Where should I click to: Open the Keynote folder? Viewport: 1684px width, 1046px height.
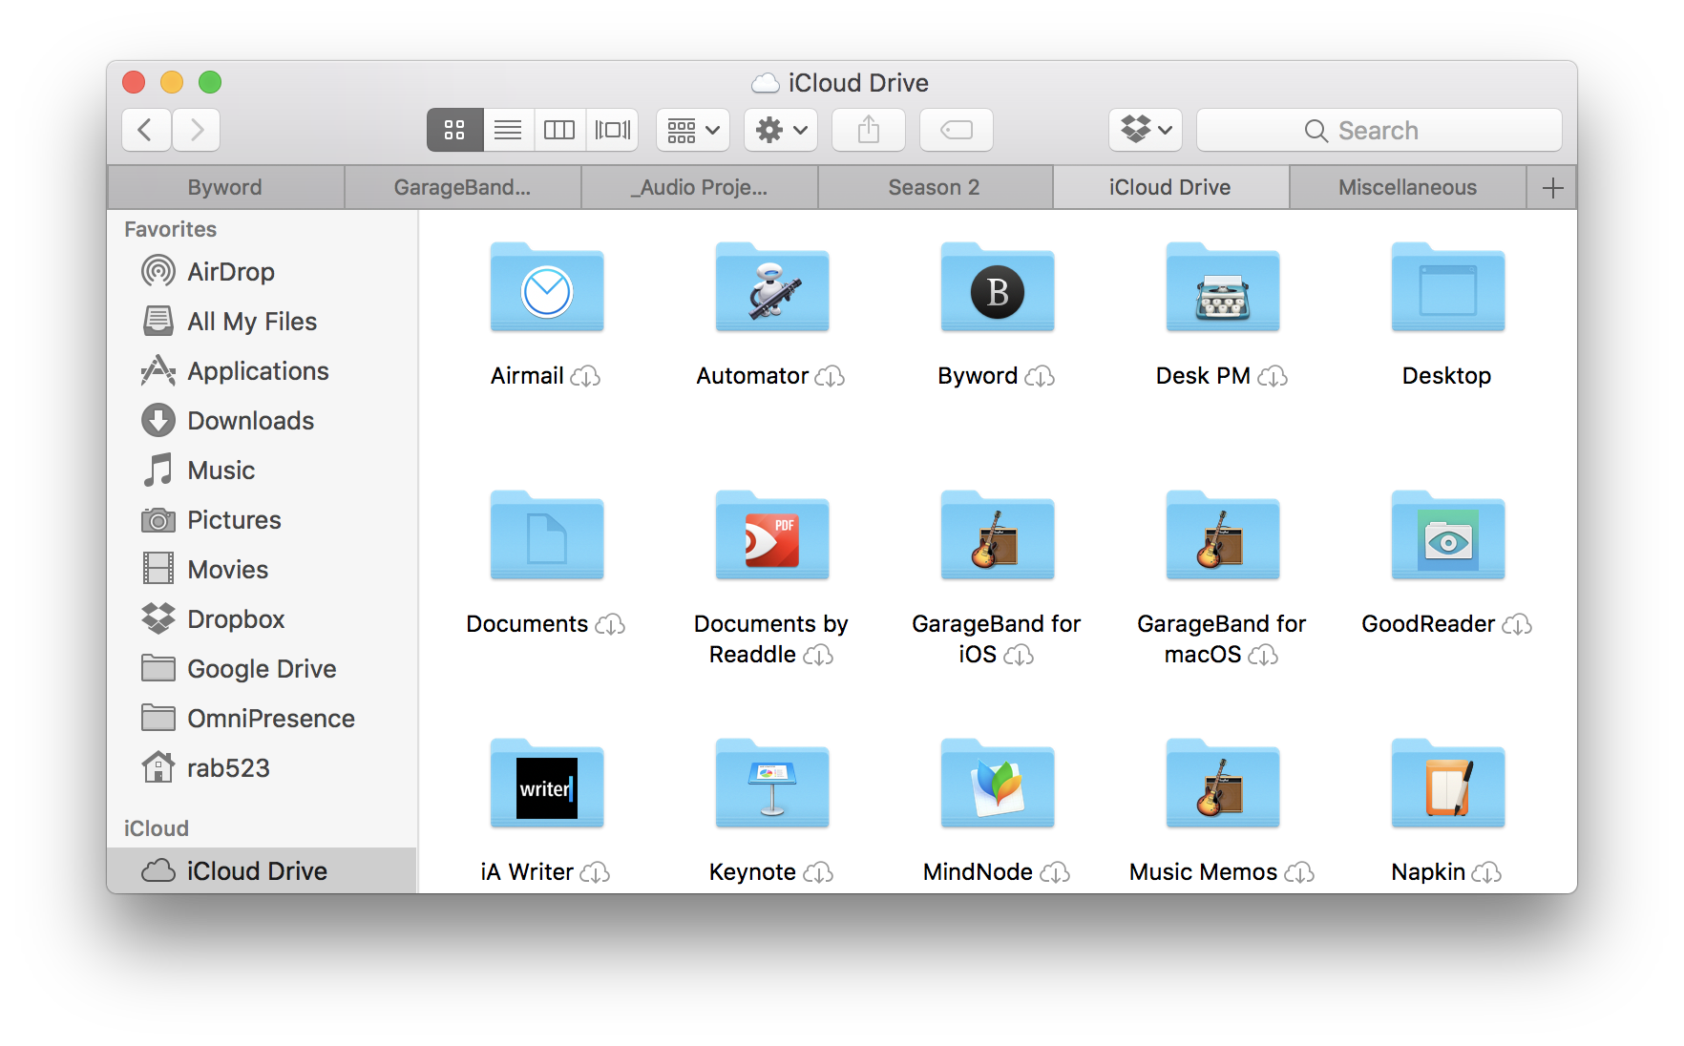pyautogui.click(x=772, y=784)
